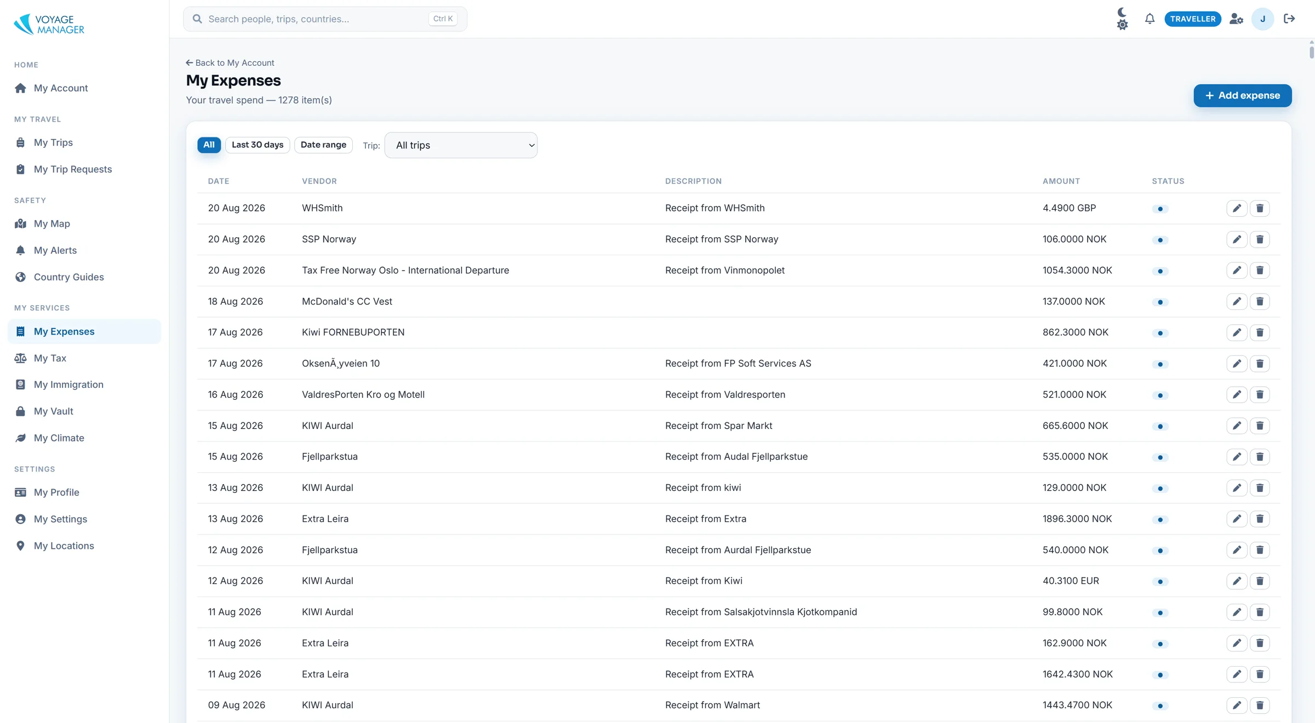Viewport: 1315px width, 723px height.
Task: Click the status indicator for WHSmith
Action: pos(1160,209)
